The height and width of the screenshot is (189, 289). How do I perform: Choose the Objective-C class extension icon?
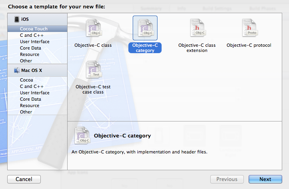[x=197, y=30]
